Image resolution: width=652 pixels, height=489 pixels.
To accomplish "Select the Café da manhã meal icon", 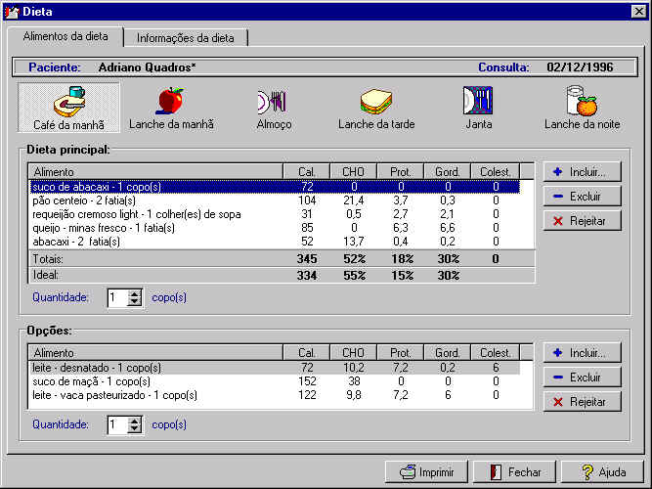I will coord(68,108).
